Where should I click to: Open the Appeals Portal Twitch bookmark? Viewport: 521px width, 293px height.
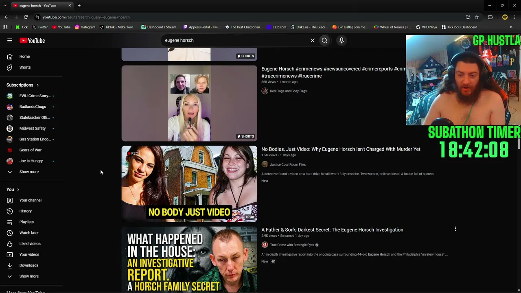pos(201,27)
